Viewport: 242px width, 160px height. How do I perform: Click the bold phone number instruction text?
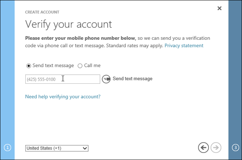point(80,38)
